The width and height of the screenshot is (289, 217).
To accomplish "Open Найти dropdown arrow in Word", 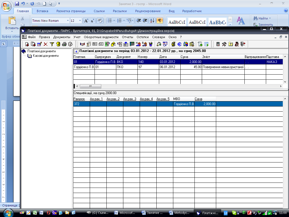I will [270, 18].
